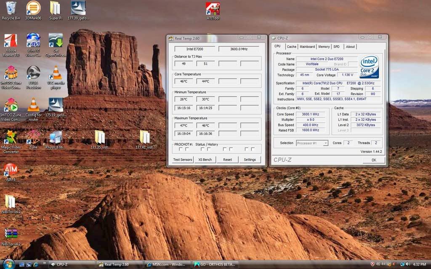
Task: Open the Adobe Reader 7.0 shortcut
Action: [x=11, y=45]
